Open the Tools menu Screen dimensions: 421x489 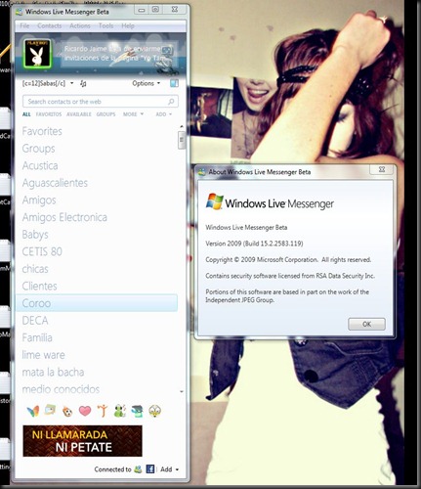coord(106,25)
